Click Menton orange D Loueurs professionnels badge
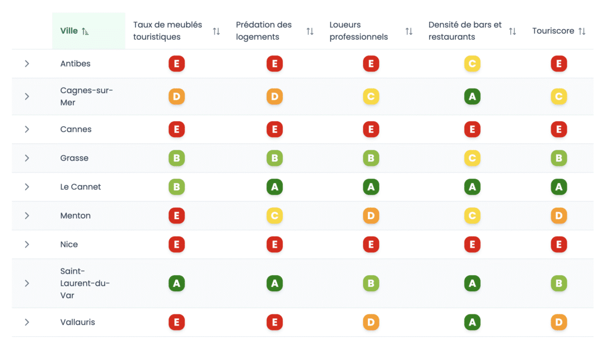 (x=371, y=216)
